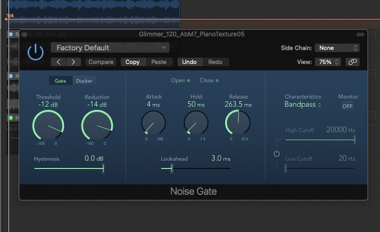This screenshot has height=232, width=380.
Task: Change the View size from 75%
Action: point(328,62)
